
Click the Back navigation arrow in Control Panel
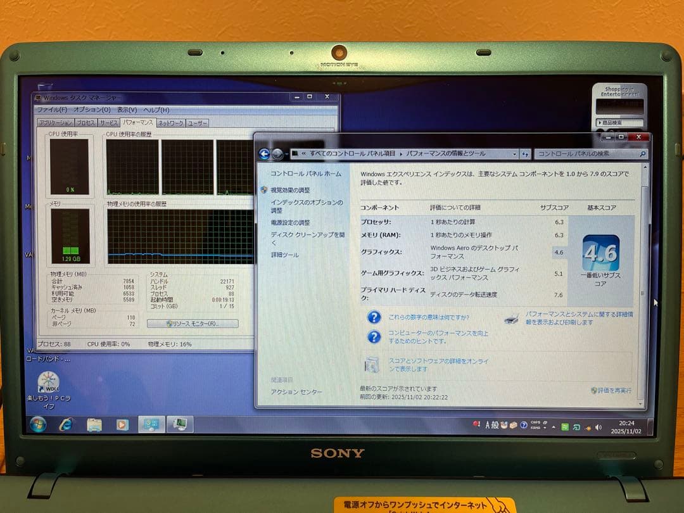264,153
